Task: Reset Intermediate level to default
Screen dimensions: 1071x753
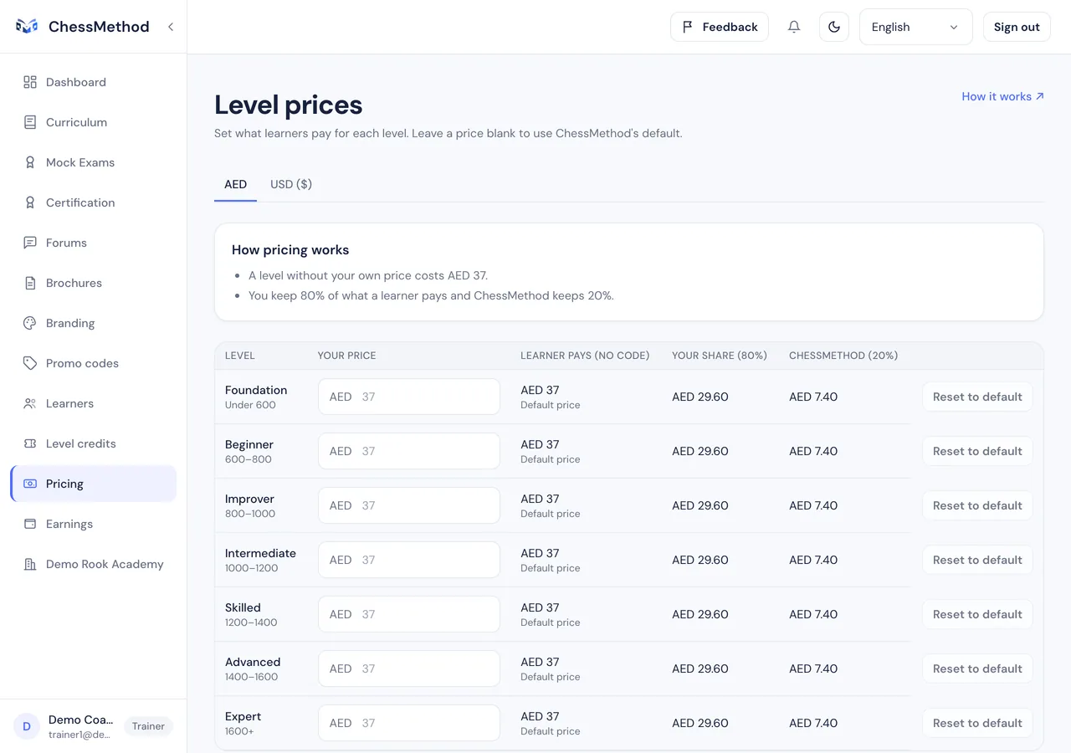Action: pyautogui.click(x=977, y=560)
